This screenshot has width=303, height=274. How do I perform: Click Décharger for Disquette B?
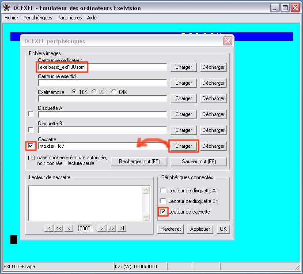[x=213, y=130]
